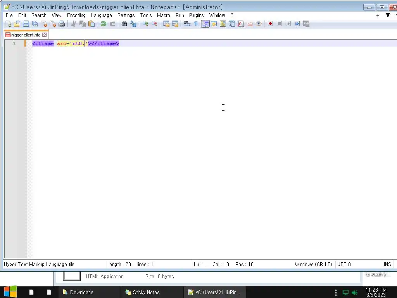Start macro recording with red dot

point(270,24)
